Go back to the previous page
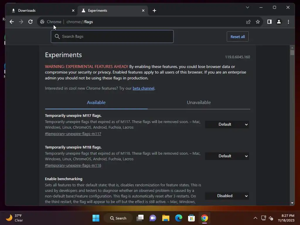Image resolution: width=300 pixels, height=225 pixels. (12, 22)
